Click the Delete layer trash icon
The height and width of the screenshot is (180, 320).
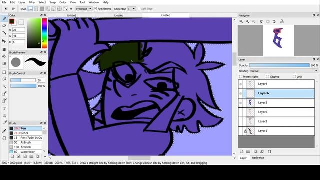tap(270, 151)
